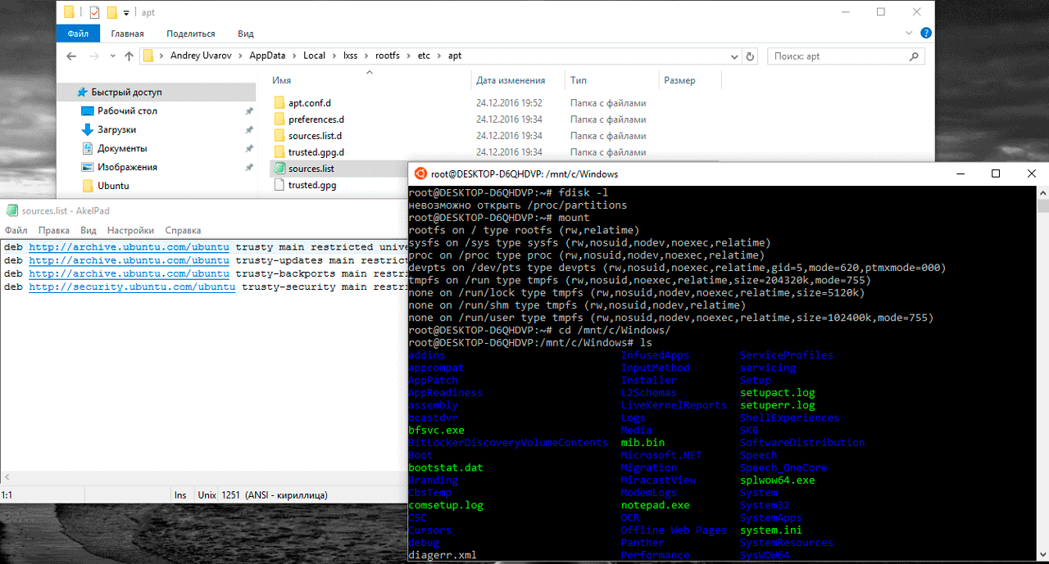The height and width of the screenshot is (564, 1049).
Task: Open the Explorer help icon
Action: 925,34
